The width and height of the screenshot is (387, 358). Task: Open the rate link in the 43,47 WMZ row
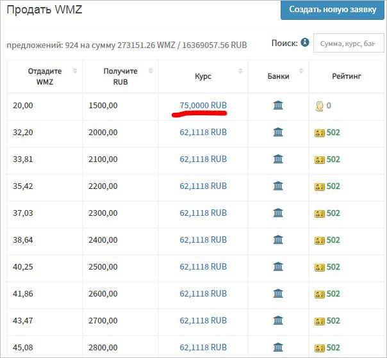pos(203,320)
